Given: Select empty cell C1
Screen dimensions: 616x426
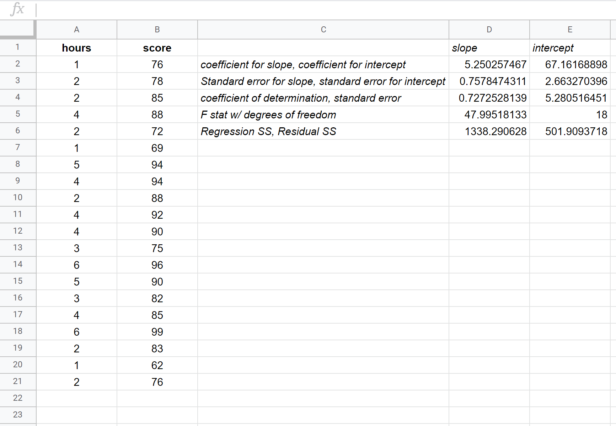Looking at the screenshot, I should coord(323,48).
